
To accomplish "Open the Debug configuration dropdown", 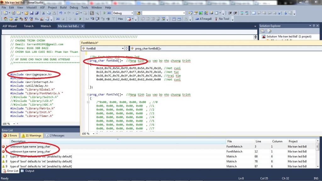I will [132, 13].
